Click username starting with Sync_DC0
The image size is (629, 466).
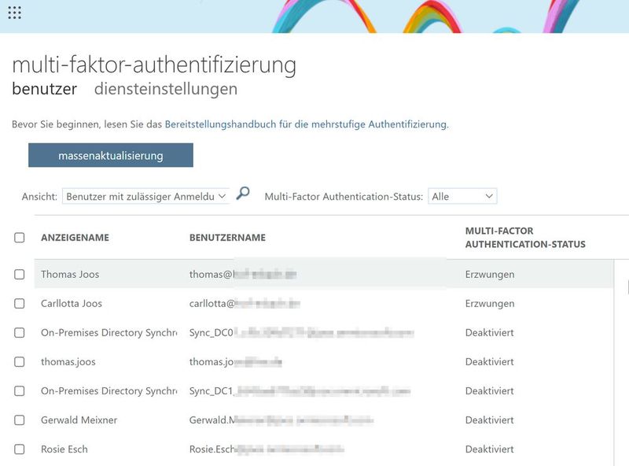coord(301,333)
